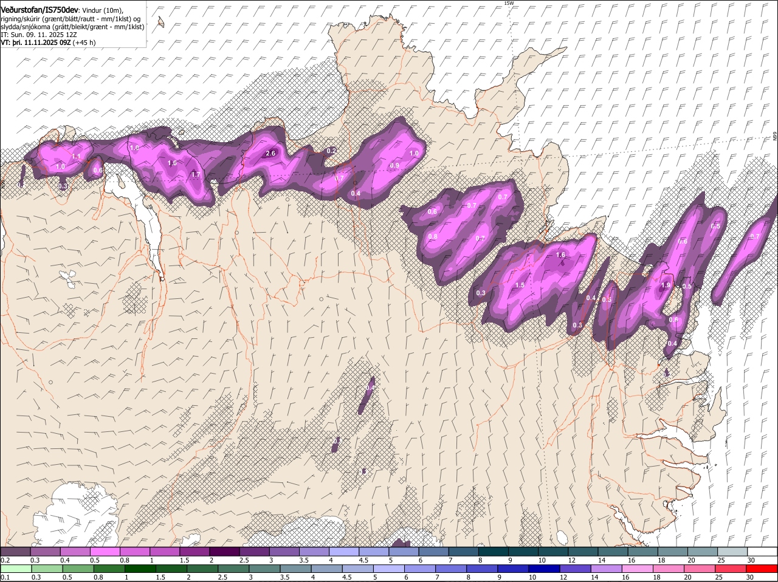Click the pink rain swatch labeled 18
Image resolution: width=778 pixels, height=582 pixels.
click(x=668, y=569)
